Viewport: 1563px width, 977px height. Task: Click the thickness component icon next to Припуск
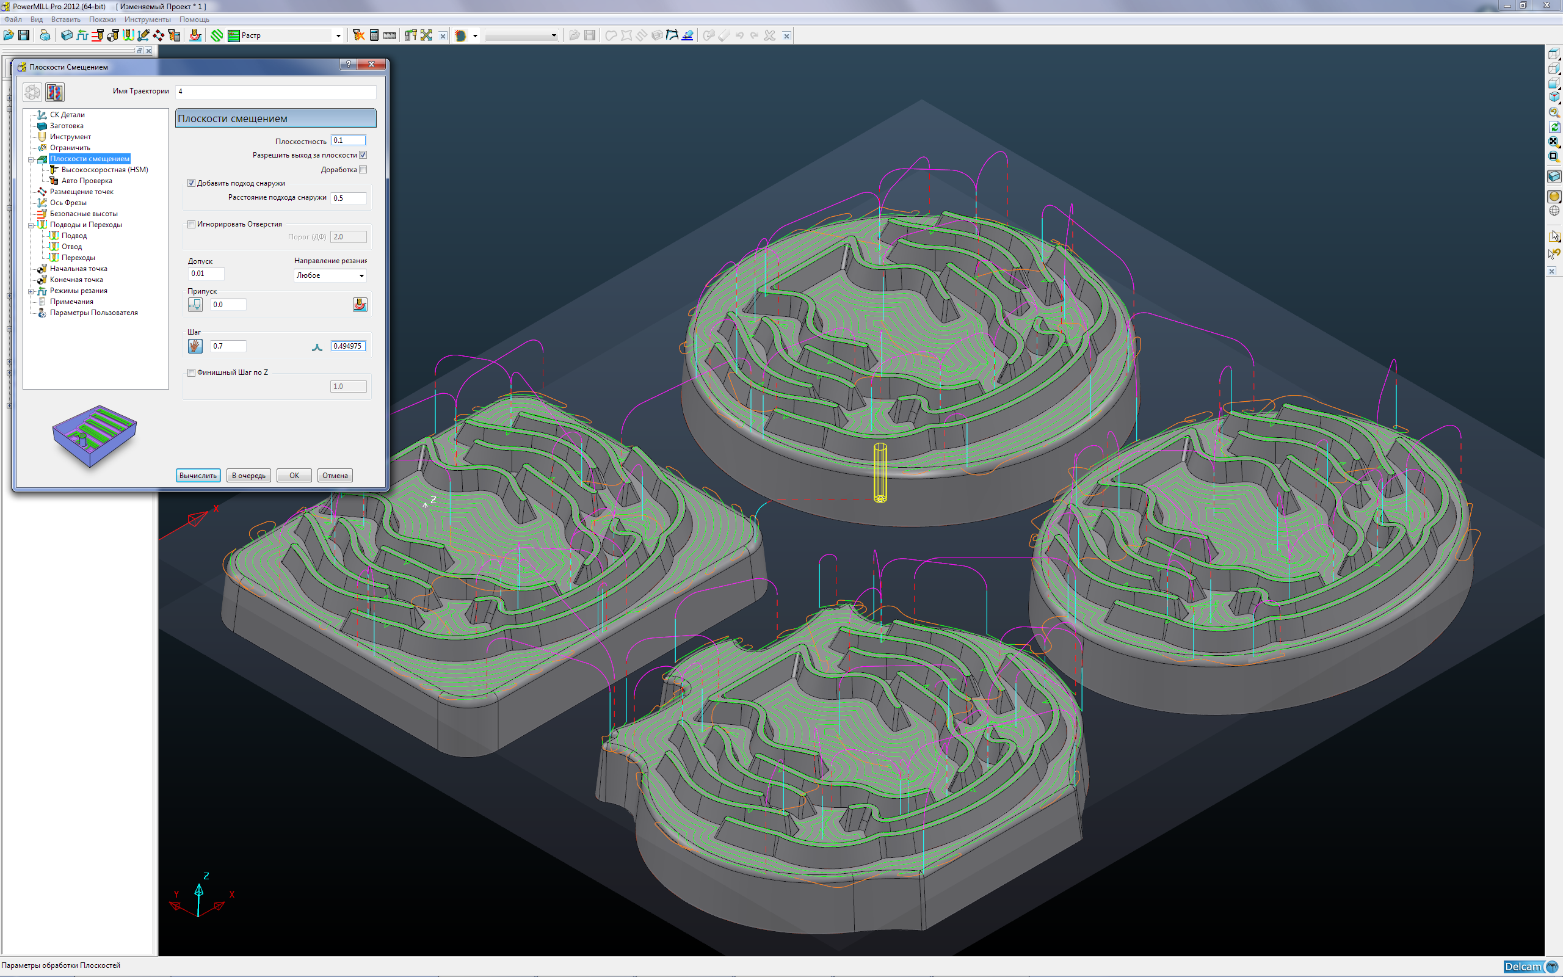[x=360, y=305]
